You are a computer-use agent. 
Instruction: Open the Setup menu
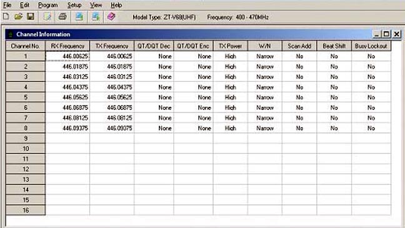pyautogui.click(x=74, y=5)
